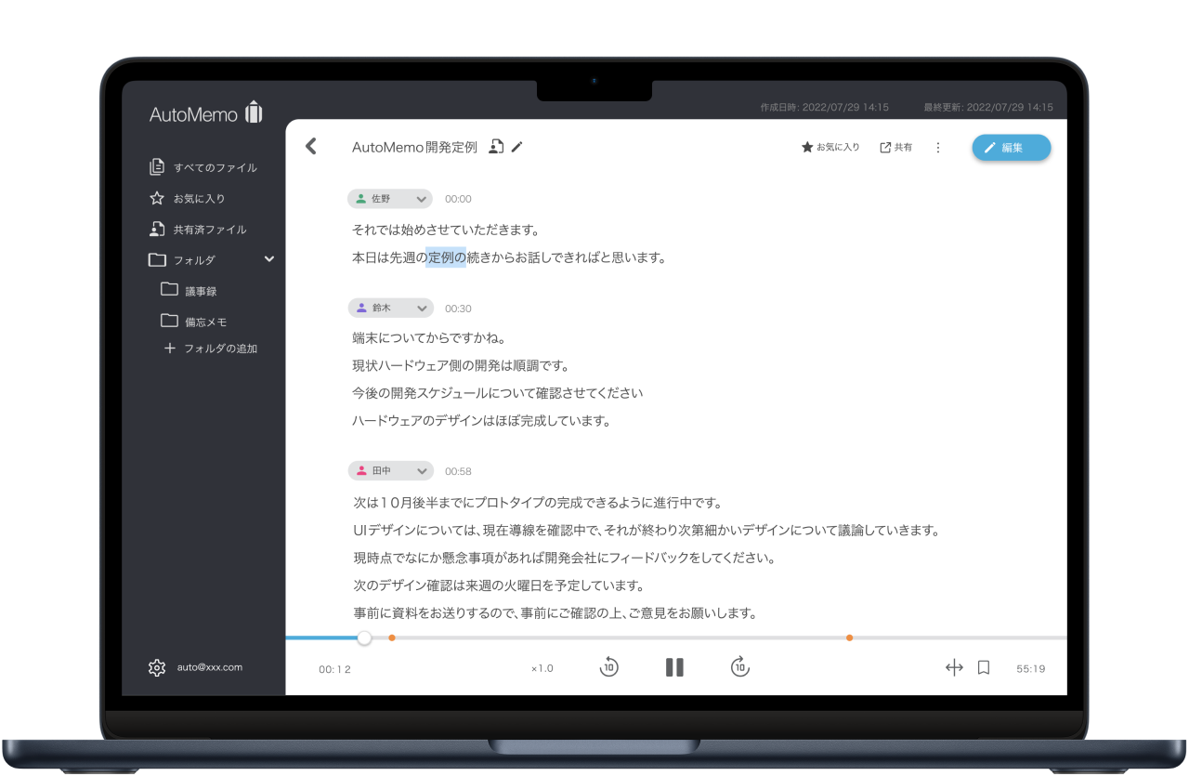
Task: Rewind 10 seconds
Action: tap(609, 666)
